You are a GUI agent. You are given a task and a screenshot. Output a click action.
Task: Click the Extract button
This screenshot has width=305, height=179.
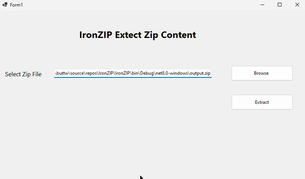pyautogui.click(x=262, y=102)
